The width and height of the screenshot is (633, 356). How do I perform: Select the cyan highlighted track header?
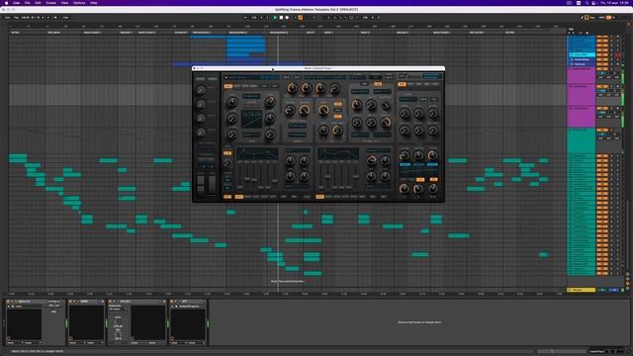(582, 55)
